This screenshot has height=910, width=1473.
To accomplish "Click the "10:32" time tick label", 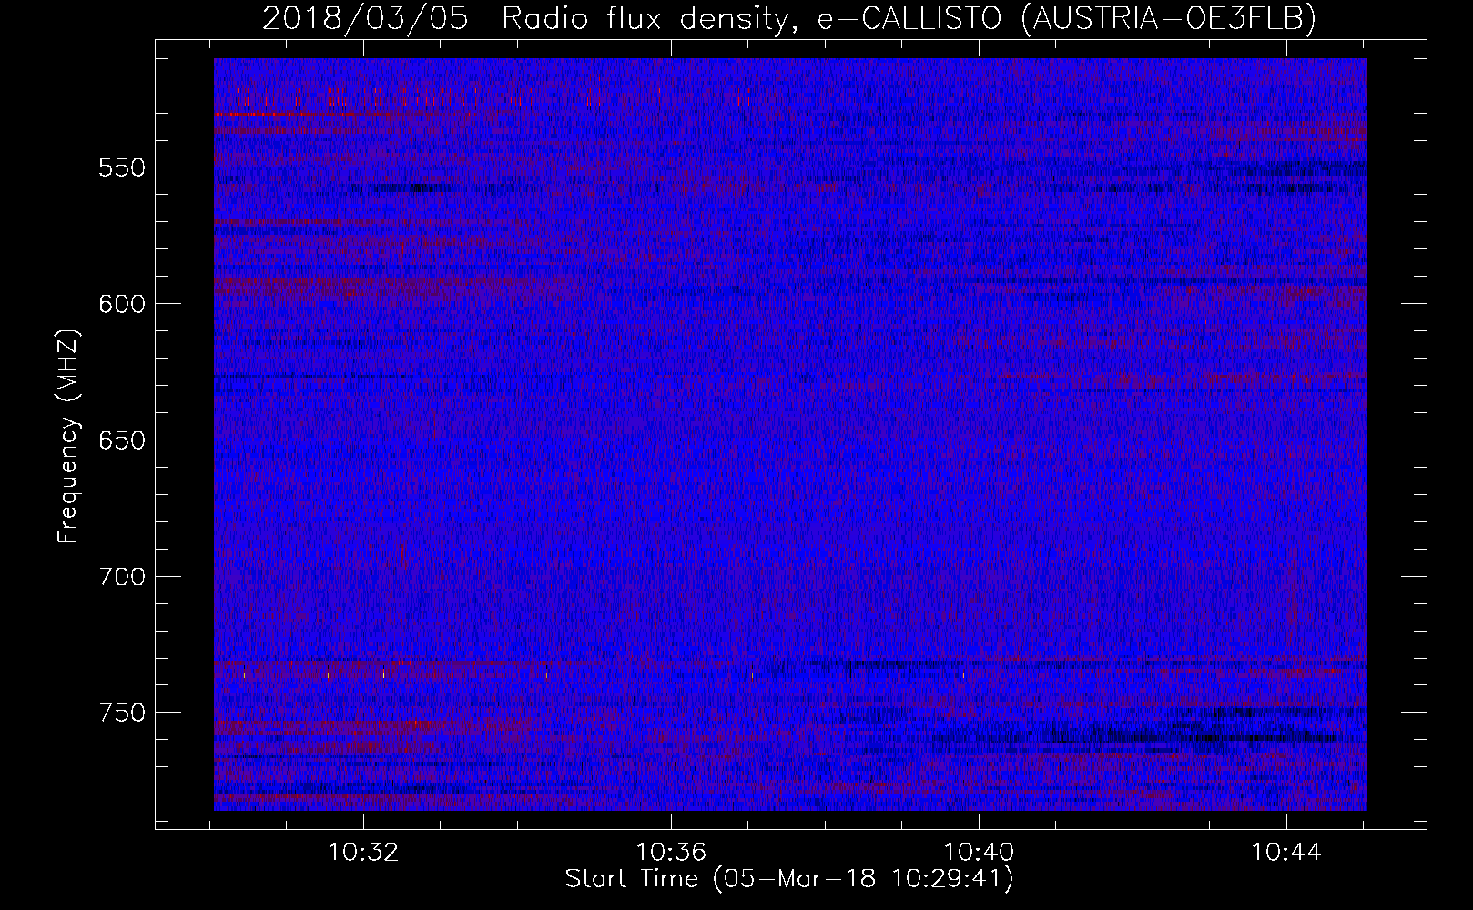I will coord(363,853).
